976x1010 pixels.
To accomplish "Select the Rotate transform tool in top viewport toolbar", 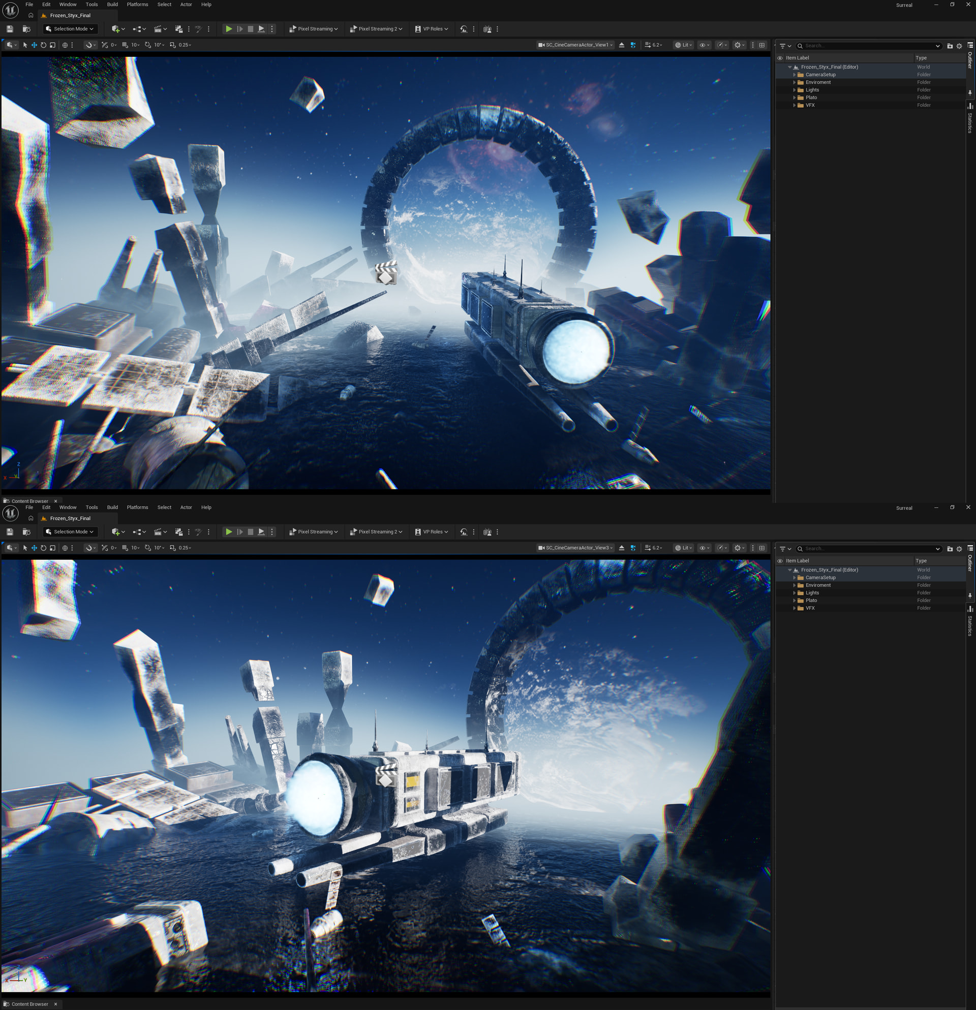I will pos(43,45).
